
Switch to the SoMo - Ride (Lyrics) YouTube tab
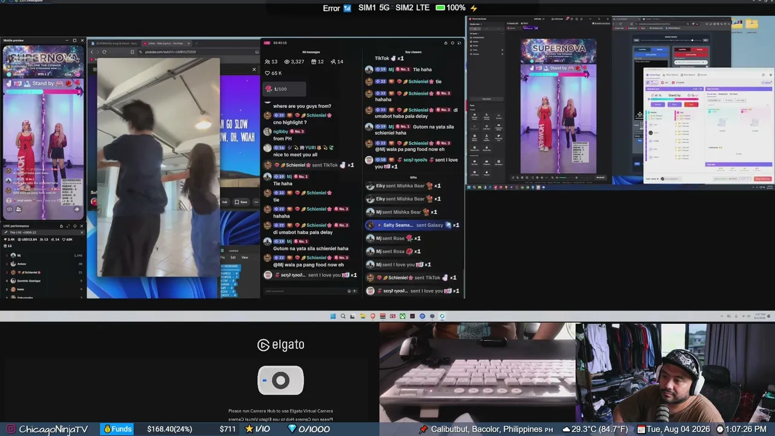click(x=167, y=44)
